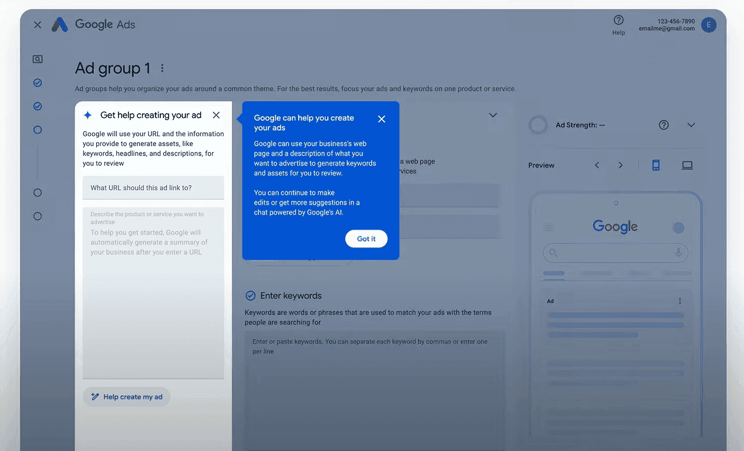Open Help in top bar
Viewport: 744px width, 451px height.
click(619, 25)
